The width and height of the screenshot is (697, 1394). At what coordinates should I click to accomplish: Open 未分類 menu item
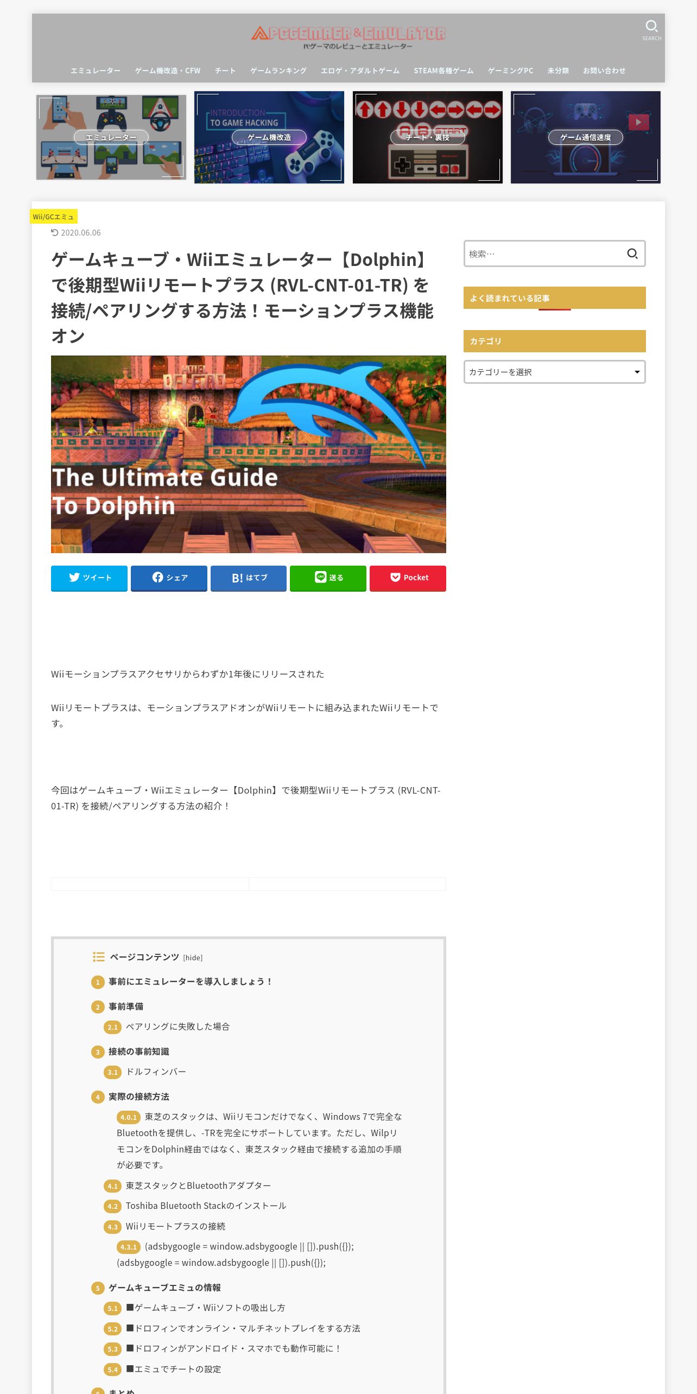pos(558,71)
